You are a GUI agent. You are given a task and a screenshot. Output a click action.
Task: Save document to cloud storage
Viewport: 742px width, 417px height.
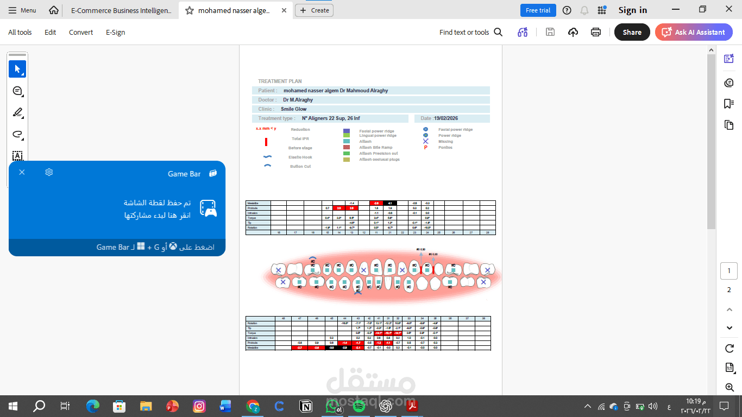pos(573,32)
